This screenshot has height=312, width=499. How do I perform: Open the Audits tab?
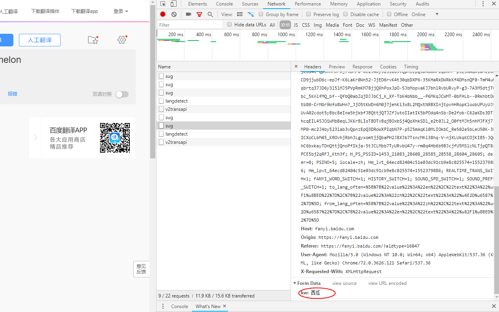[422, 4]
